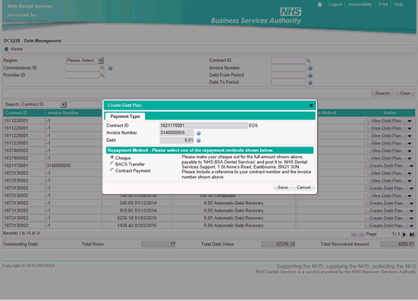Expand action arrow for 340.09 debt row

pos(411,203)
